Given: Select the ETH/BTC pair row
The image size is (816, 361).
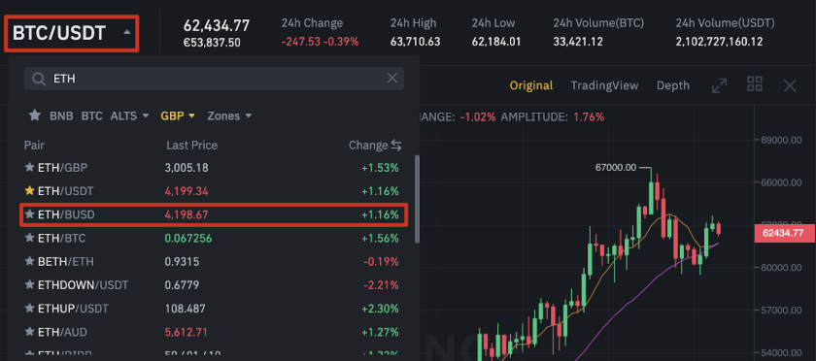Looking at the screenshot, I should [x=214, y=238].
